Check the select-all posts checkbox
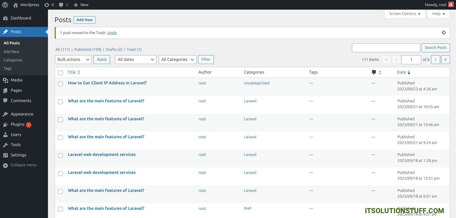The width and height of the screenshot is (456, 218). [x=60, y=73]
